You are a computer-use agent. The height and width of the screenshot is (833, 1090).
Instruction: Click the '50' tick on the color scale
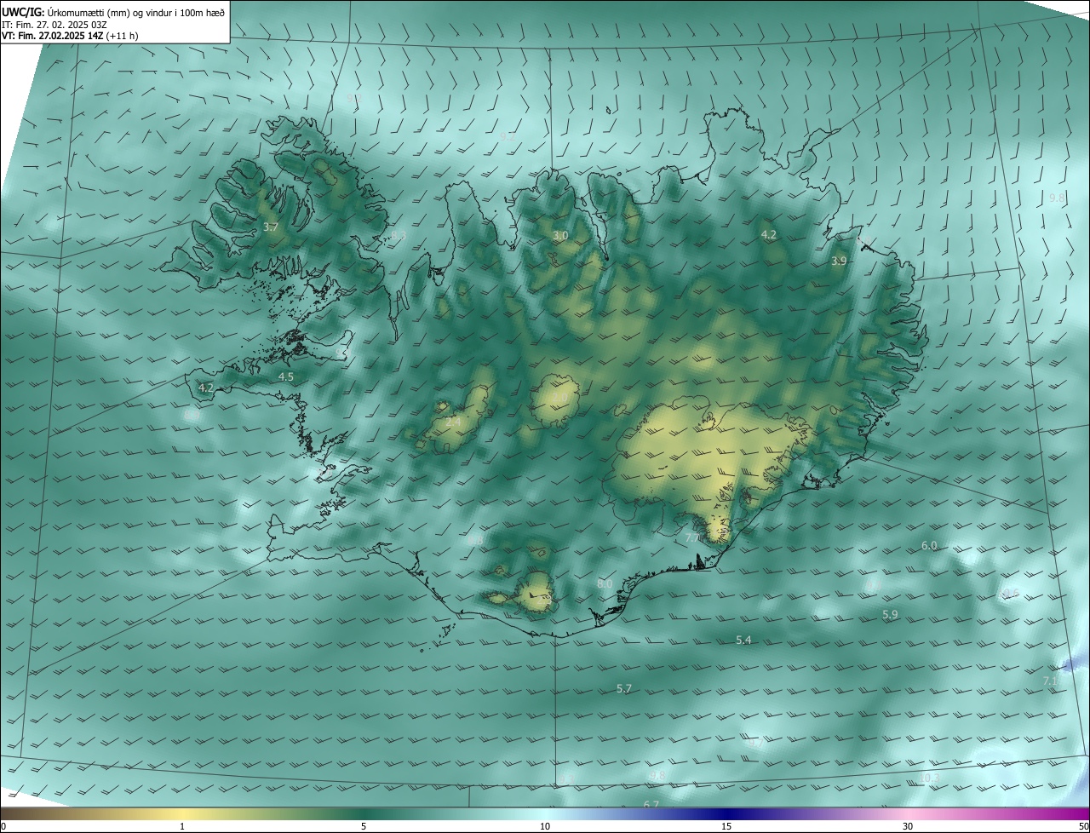coord(1084,826)
